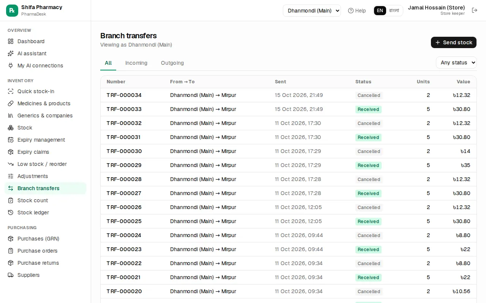Viewport: 486px width, 303px height.
Task: Click the Expiry management calendar icon
Action: [x=11, y=140]
